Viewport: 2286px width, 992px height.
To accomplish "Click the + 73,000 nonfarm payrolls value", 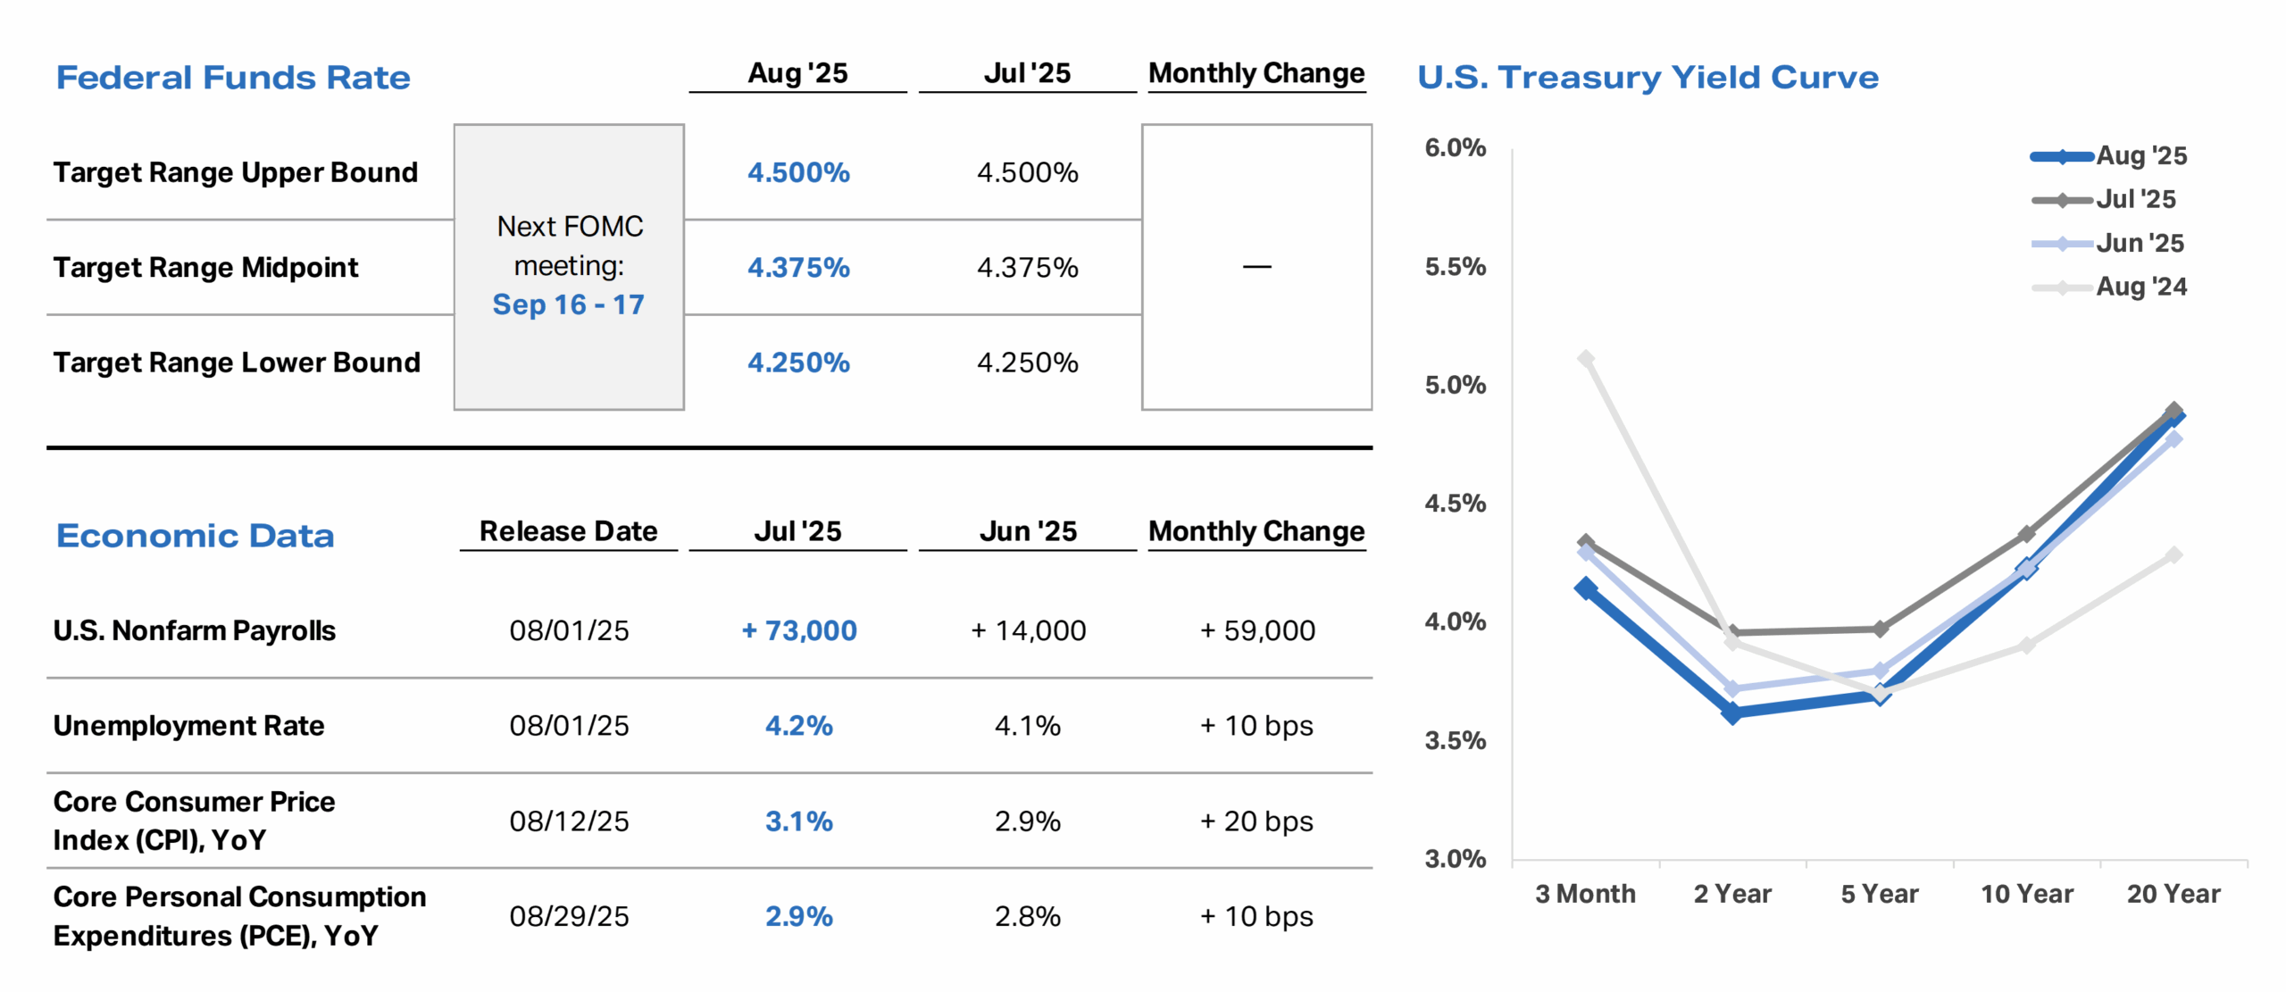I will tap(798, 630).
